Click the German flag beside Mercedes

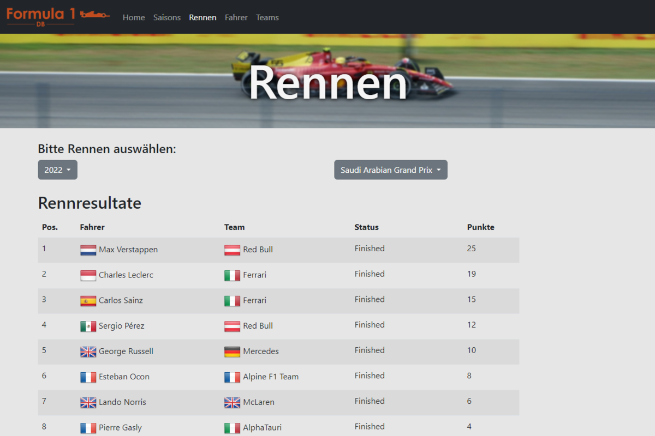point(232,352)
